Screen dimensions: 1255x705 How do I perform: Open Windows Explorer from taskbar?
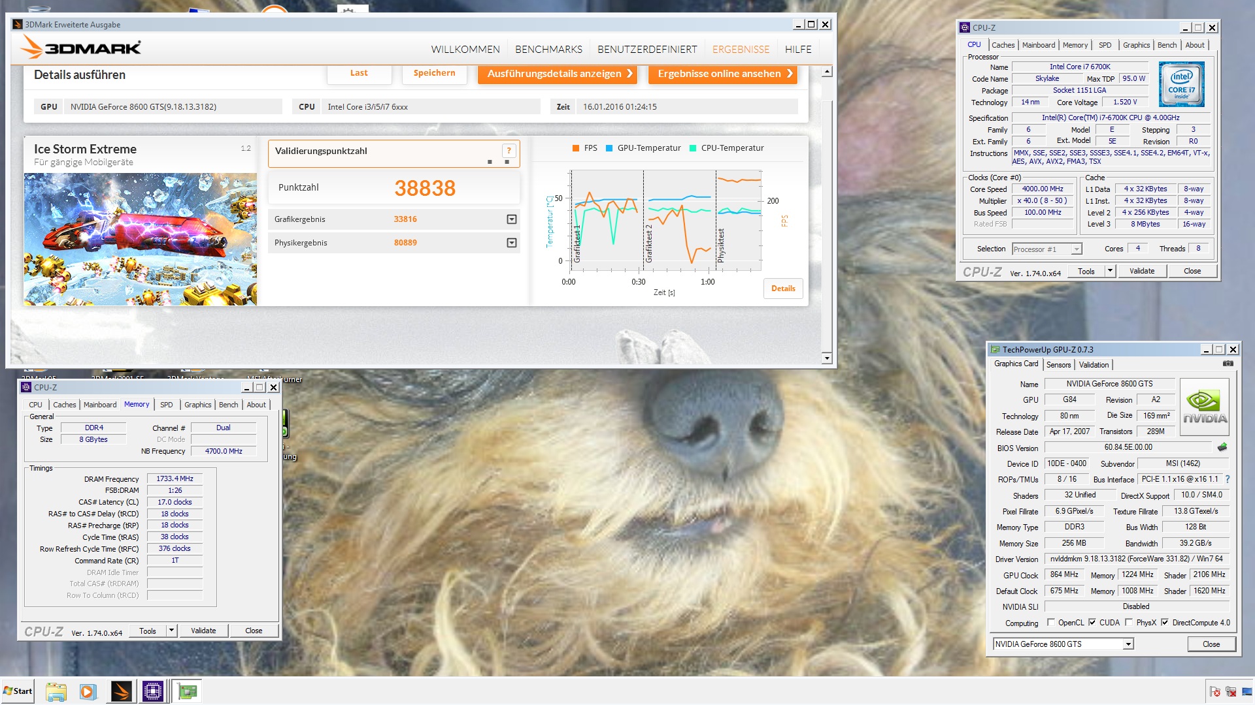[x=56, y=691]
